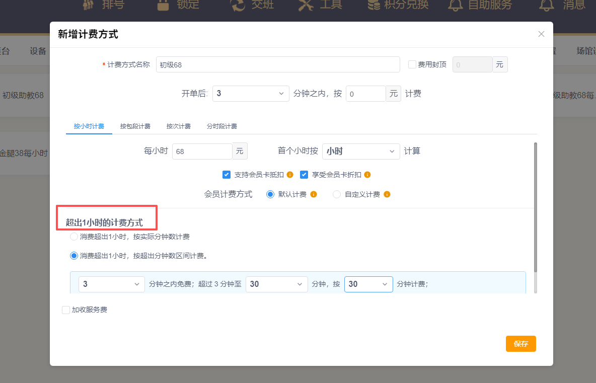Select the 自定义计费 radio option
Screen dimensions: 596x383
[x=337, y=194]
